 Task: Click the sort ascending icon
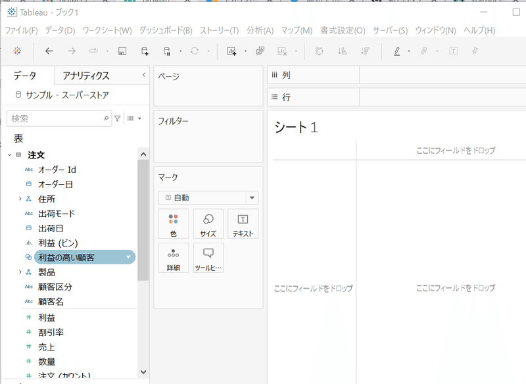(342, 51)
